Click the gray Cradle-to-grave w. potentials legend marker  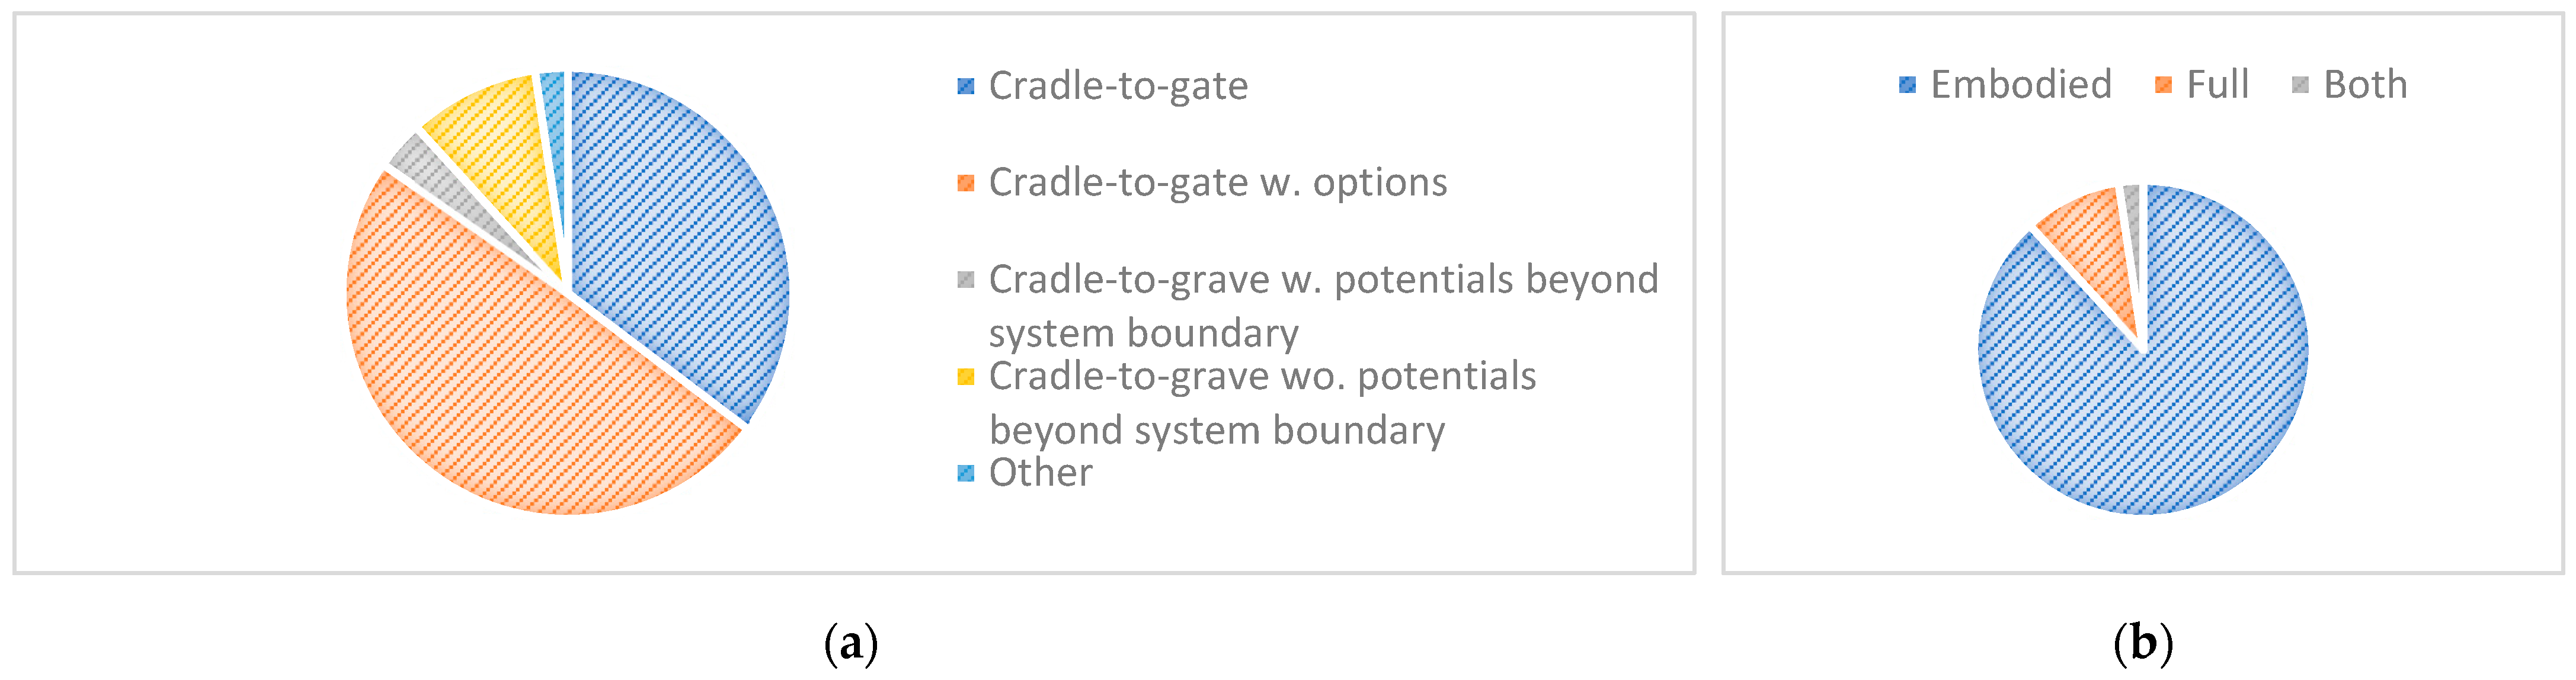pyautogui.click(x=965, y=280)
